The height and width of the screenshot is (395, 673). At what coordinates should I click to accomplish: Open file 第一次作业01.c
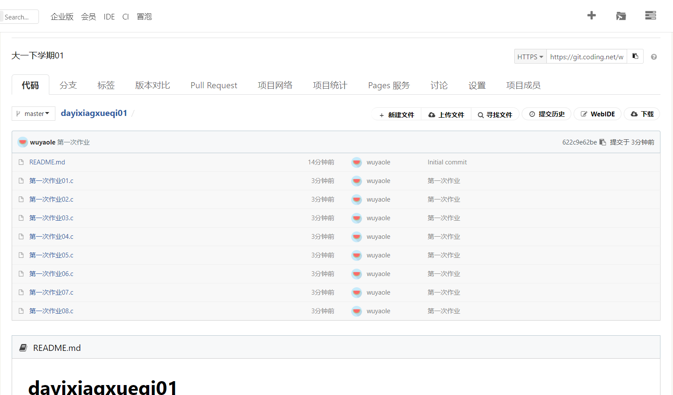[x=51, y=181]
